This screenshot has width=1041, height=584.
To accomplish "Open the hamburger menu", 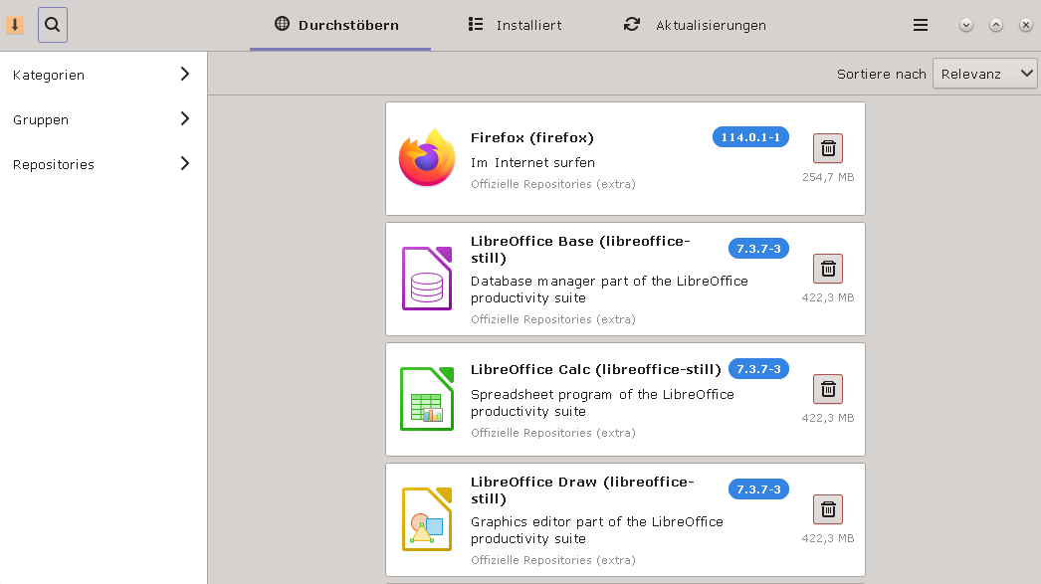I will [921, 25].
